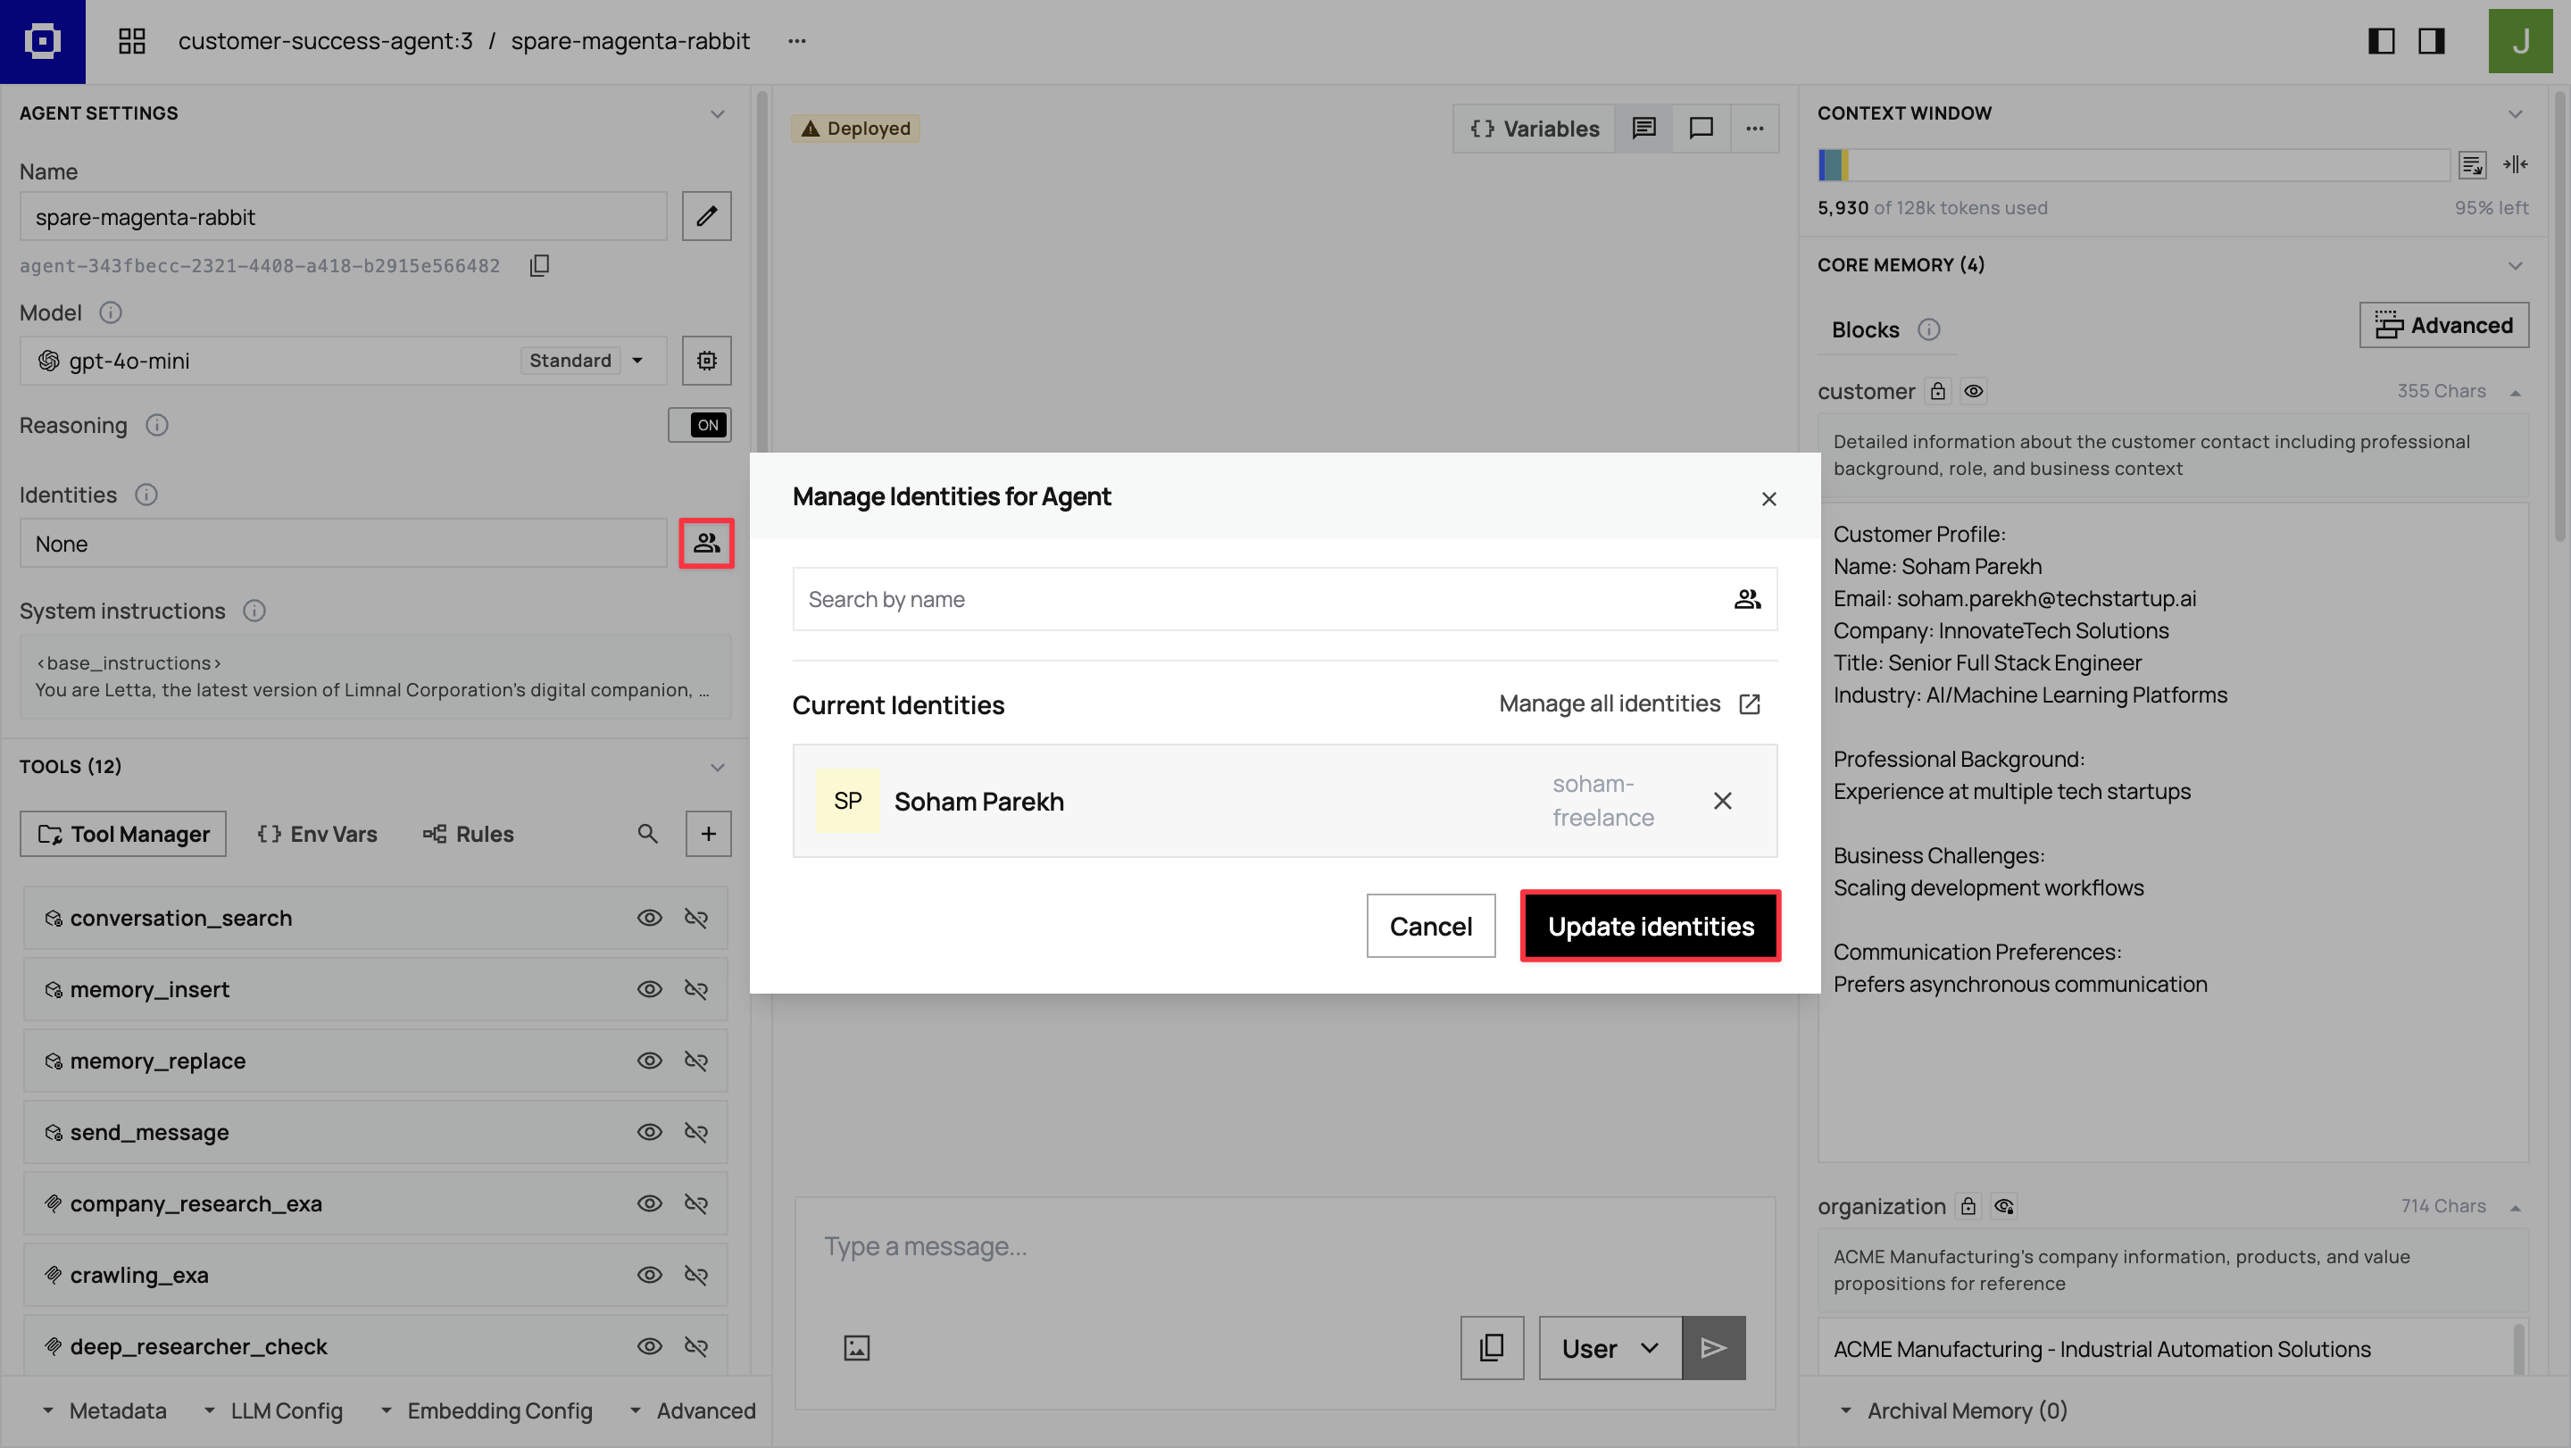
Task: Toggle visibility of the conversation_search tool
Action: point(650,917)
